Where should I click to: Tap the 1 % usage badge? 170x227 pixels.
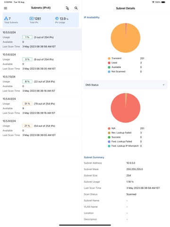[27, 37]
